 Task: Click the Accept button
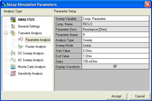[x=116, y=96]
